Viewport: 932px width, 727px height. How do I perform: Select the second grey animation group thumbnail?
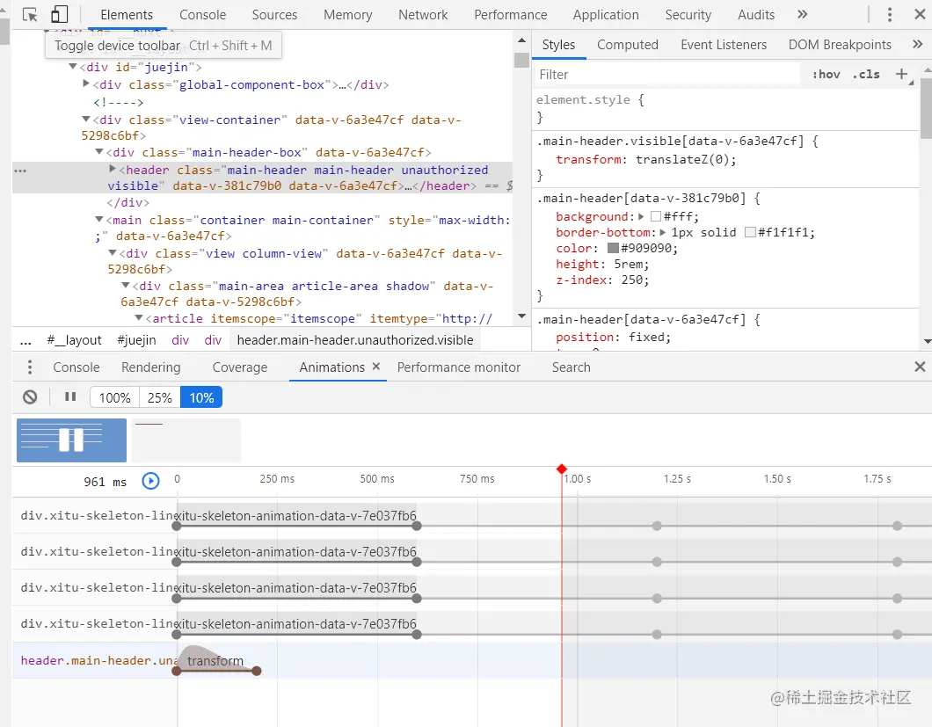186,440
